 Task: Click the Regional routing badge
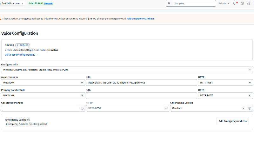(23, 45)
